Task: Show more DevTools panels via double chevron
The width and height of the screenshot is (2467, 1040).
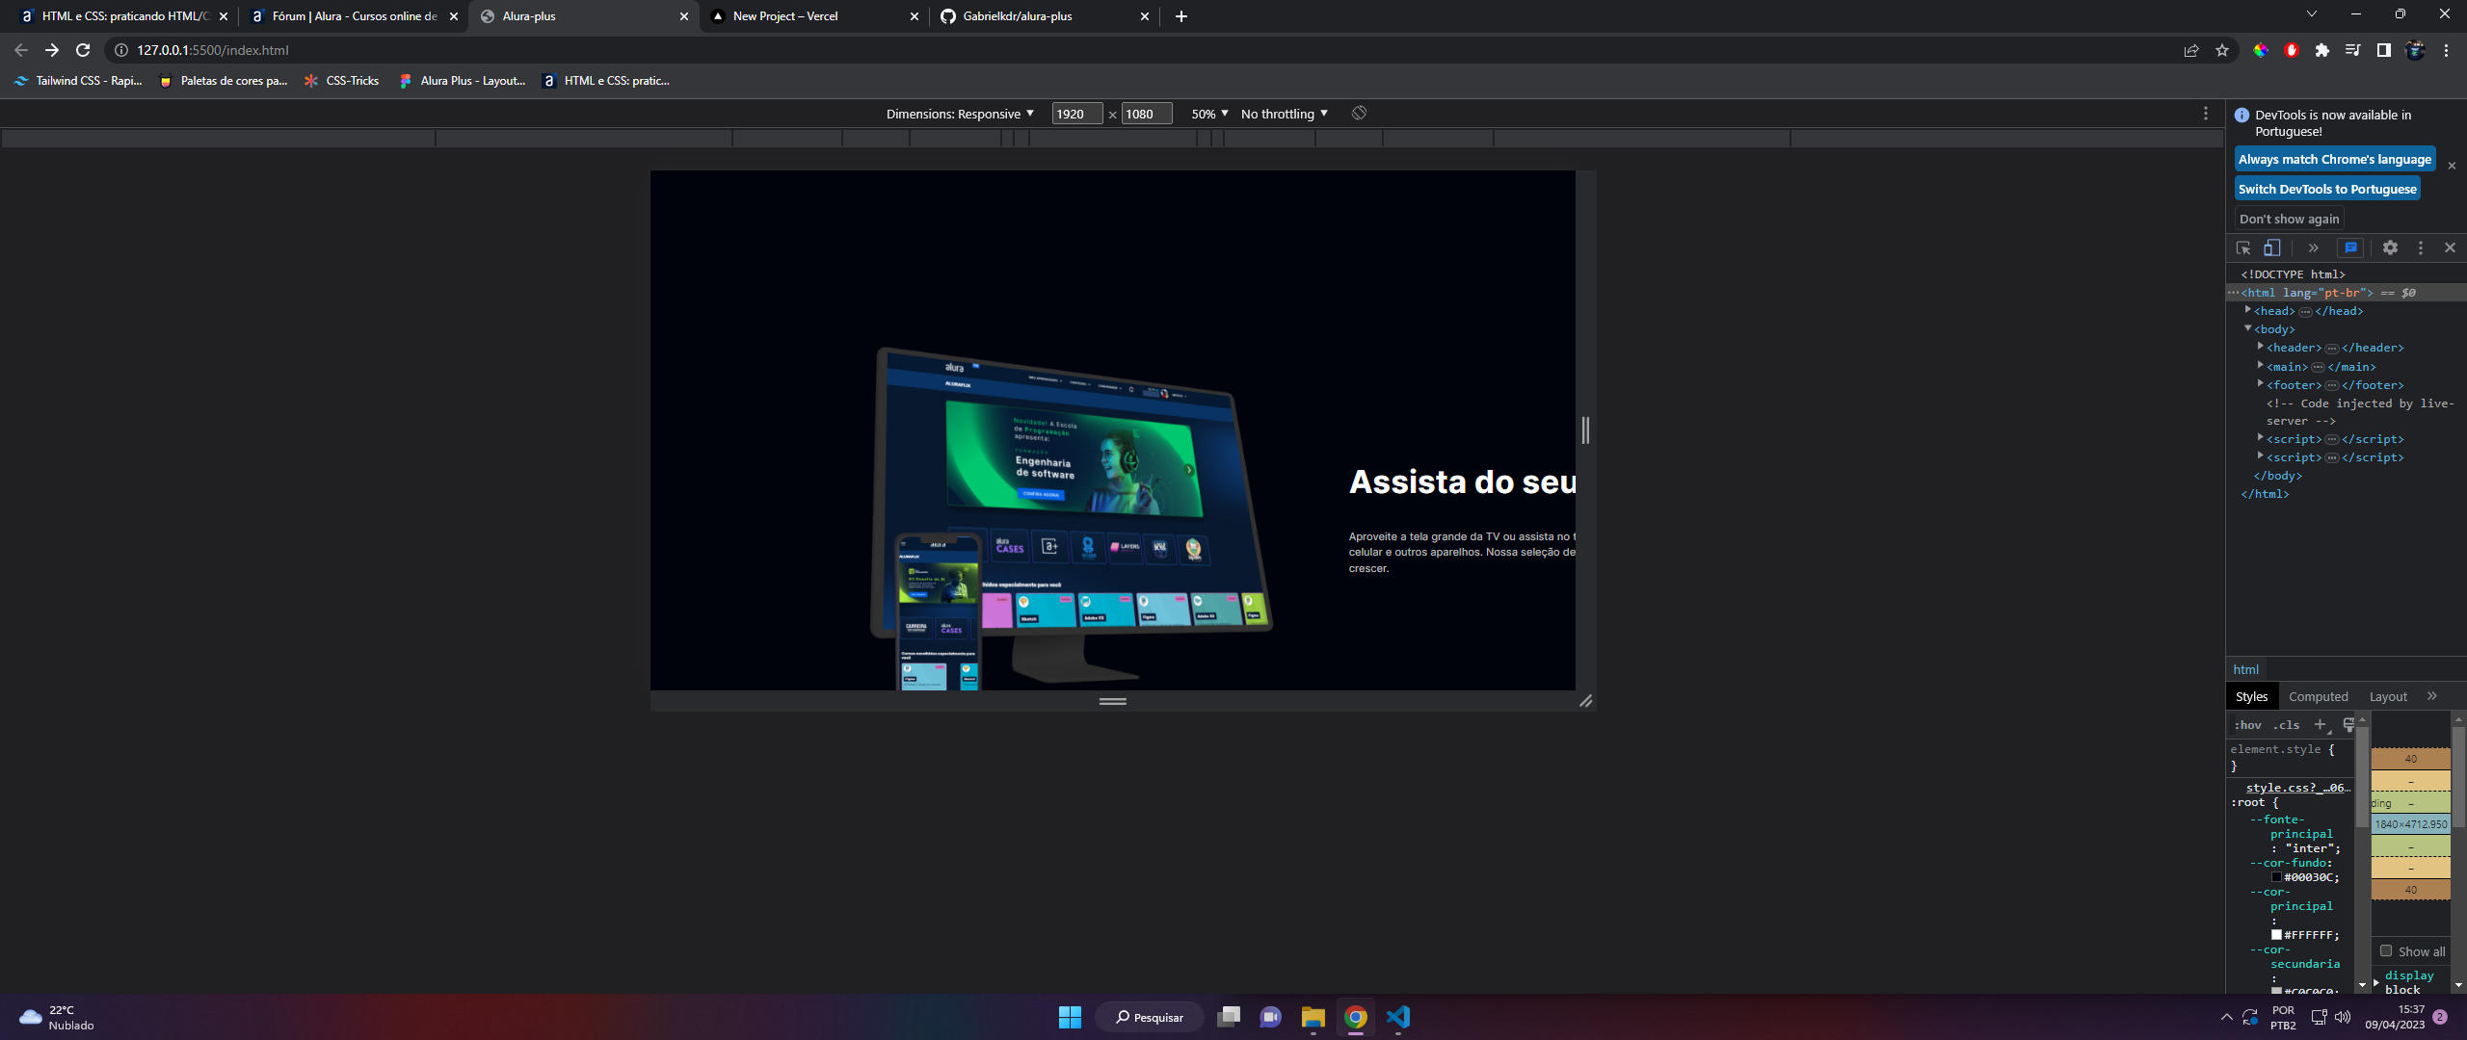Action: [x=2313, y=248]
